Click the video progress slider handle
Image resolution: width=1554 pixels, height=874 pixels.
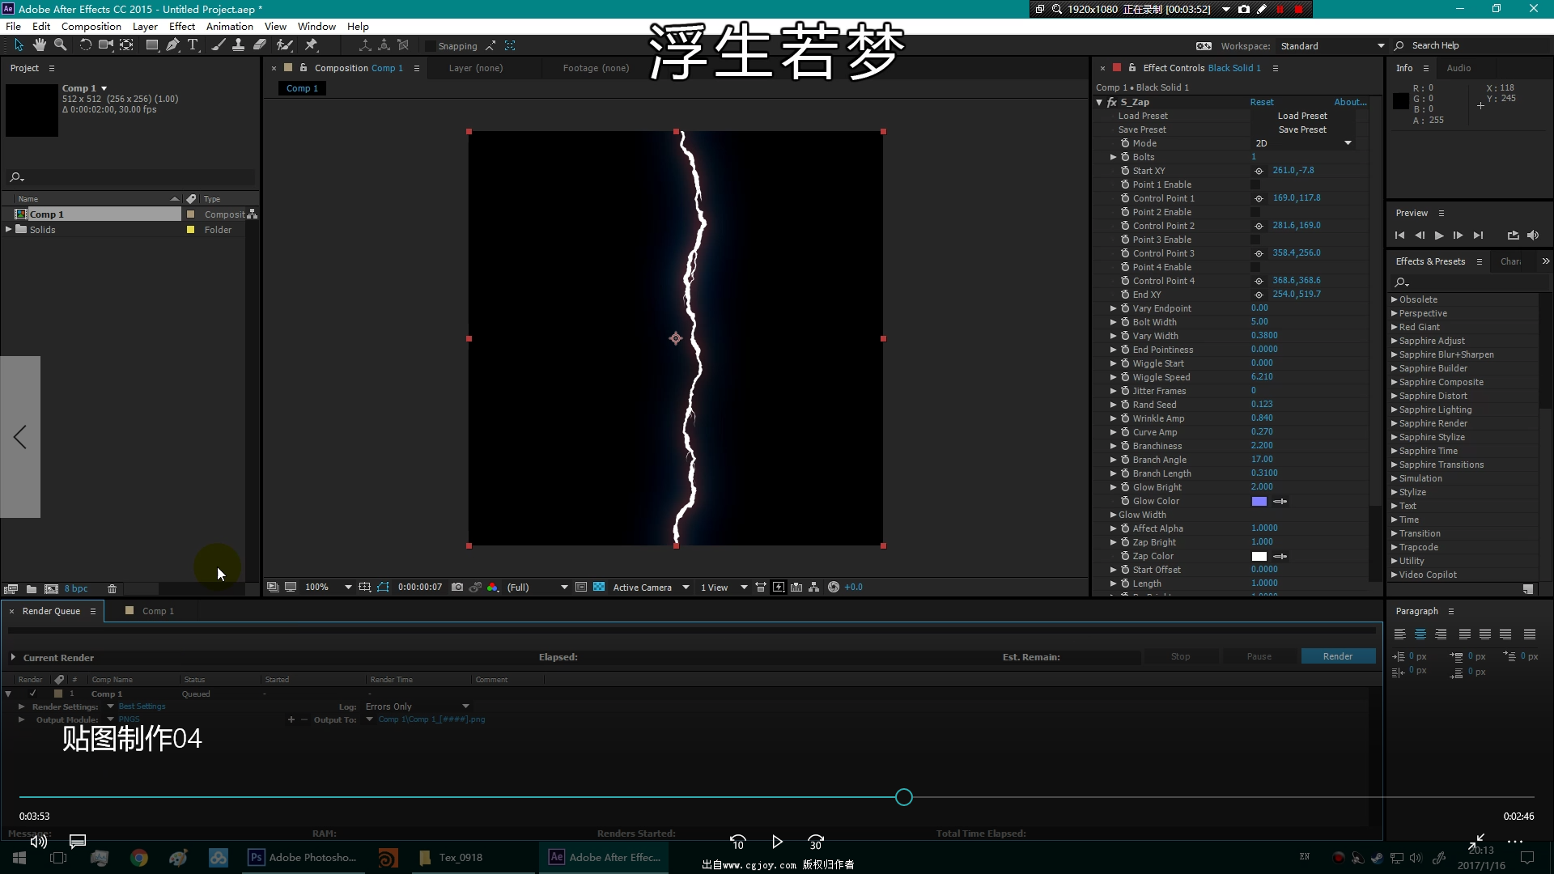(904, 798)
